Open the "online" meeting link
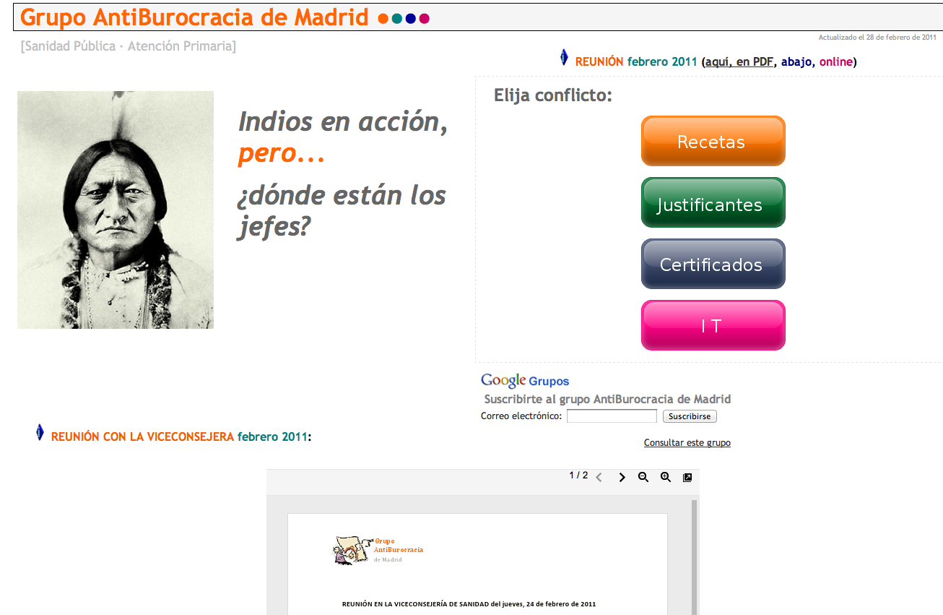This screenshot has height=615, width=943. (x=836, y=62)
